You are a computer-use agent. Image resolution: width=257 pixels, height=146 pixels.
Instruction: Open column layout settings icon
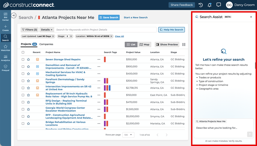(184, 45)
